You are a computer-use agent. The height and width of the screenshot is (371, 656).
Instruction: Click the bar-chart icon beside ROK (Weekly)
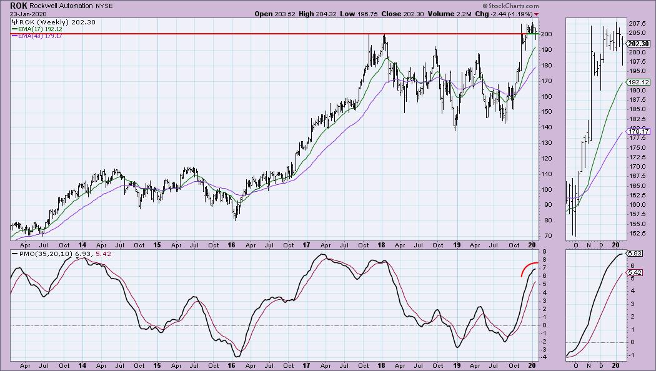coord(14,22)
